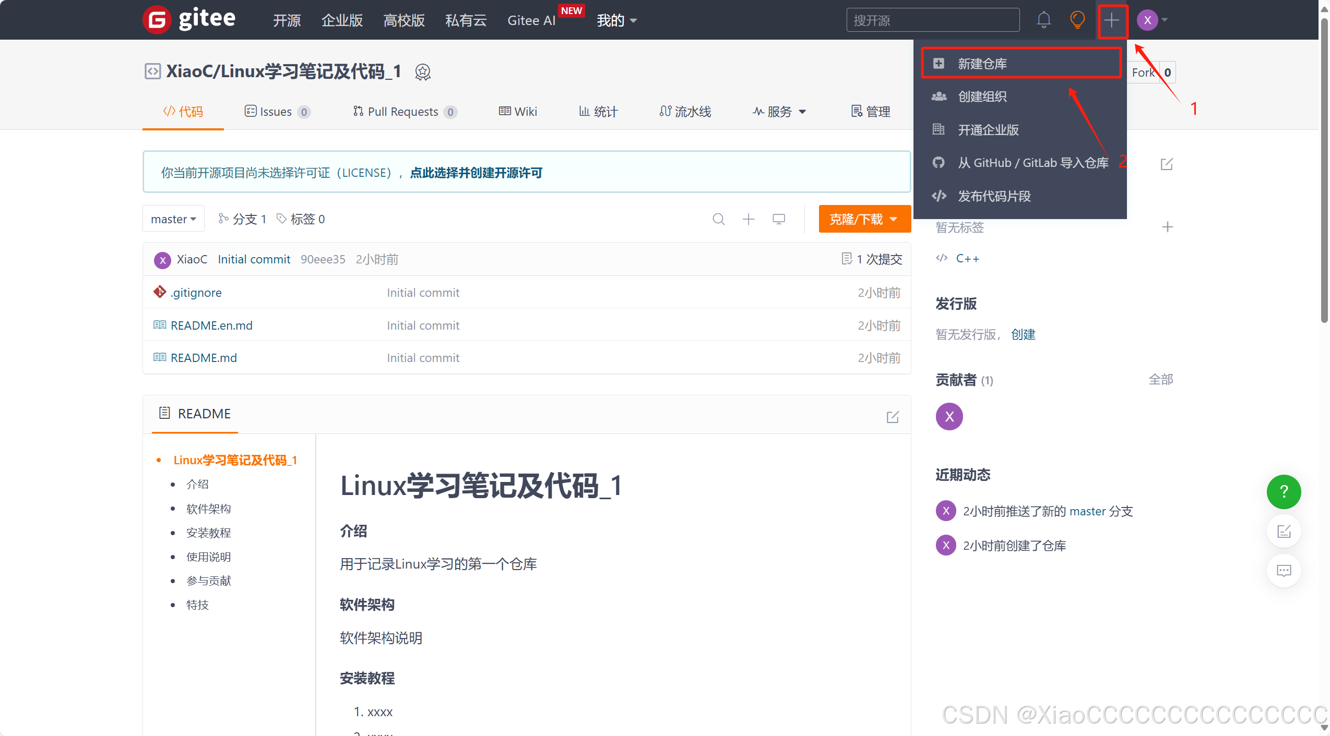Open the floating chat message icon
Viewport: 1330px width, 736px height.
click(x=1284, y=571)
